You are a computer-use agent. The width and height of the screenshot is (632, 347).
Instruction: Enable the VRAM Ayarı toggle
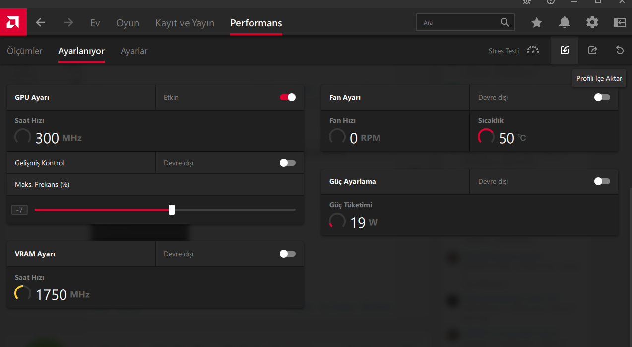(288, 254)
